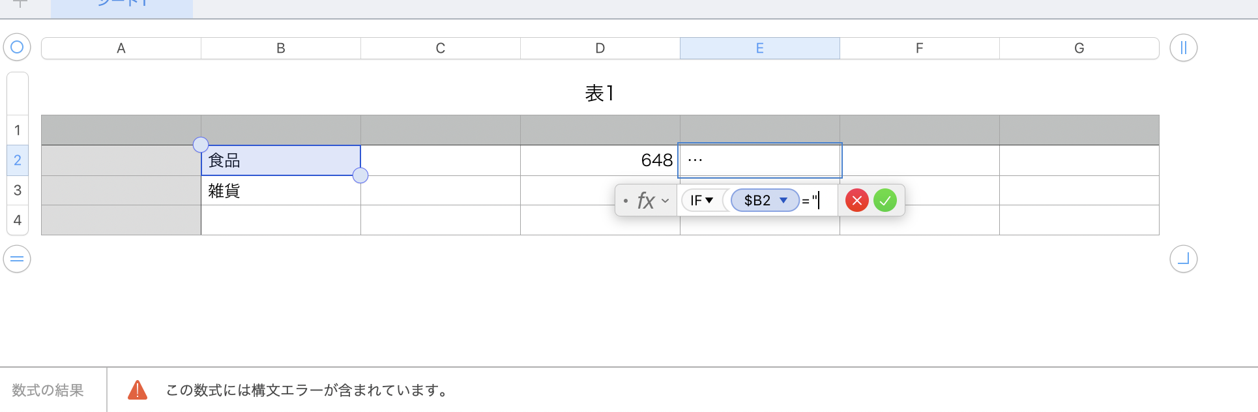The width and height of the screenshot is (1258, 412).
Task: Select row 3 header
Action: click(x=18, y=190)
